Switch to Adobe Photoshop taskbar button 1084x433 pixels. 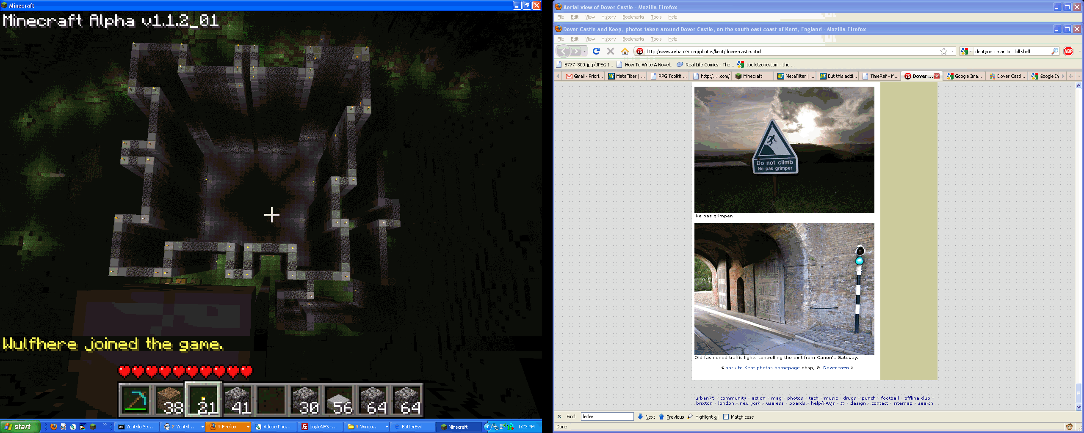click(x=274, y=427)
